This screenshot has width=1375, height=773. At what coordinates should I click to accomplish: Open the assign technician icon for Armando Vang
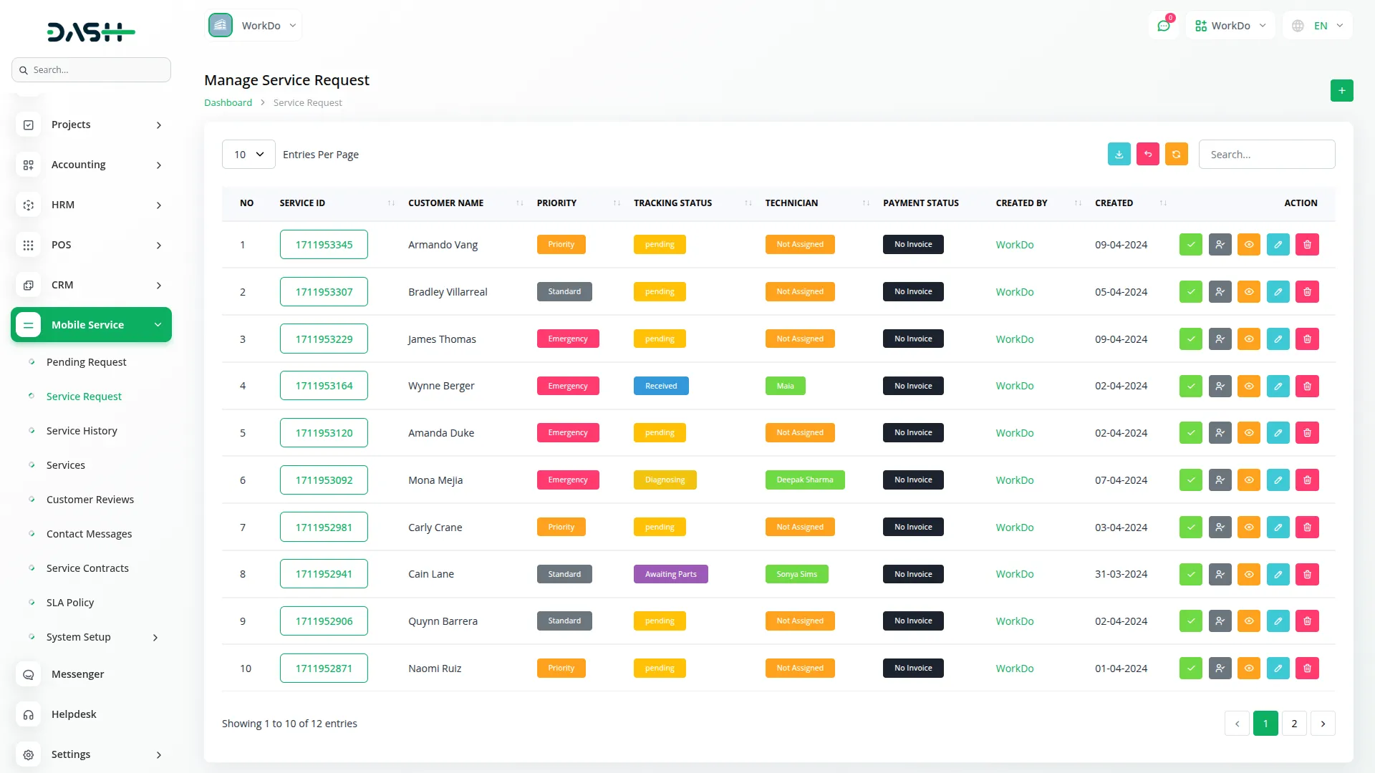[x=1220, y=244]
